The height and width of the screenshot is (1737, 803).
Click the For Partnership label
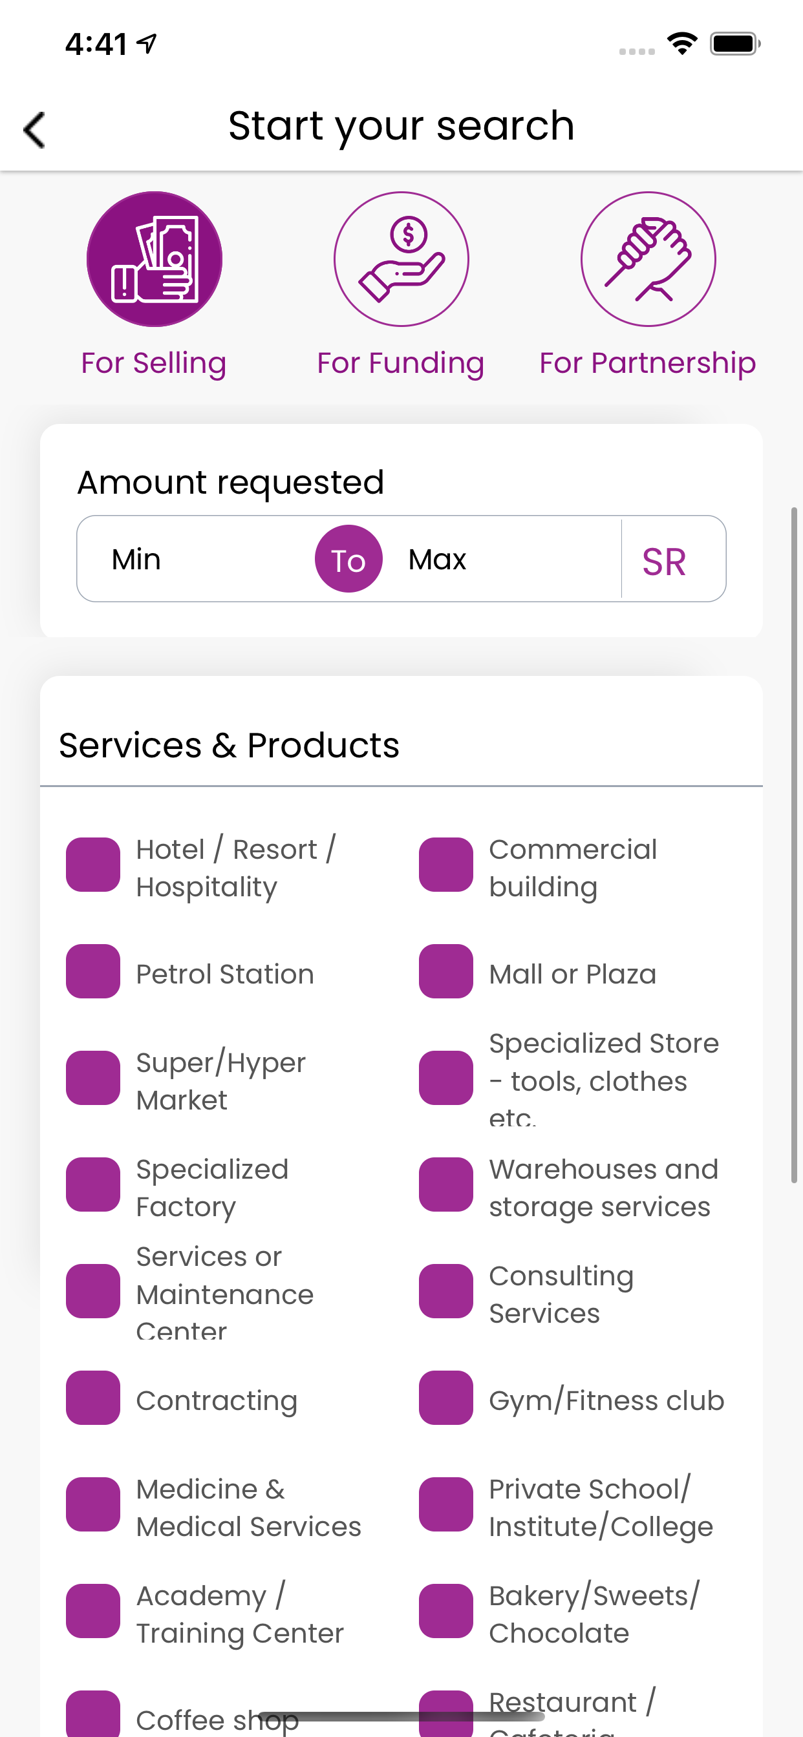(648, 363)
